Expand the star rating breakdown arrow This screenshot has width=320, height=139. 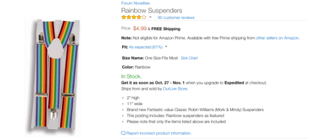(x=151, y=17)
